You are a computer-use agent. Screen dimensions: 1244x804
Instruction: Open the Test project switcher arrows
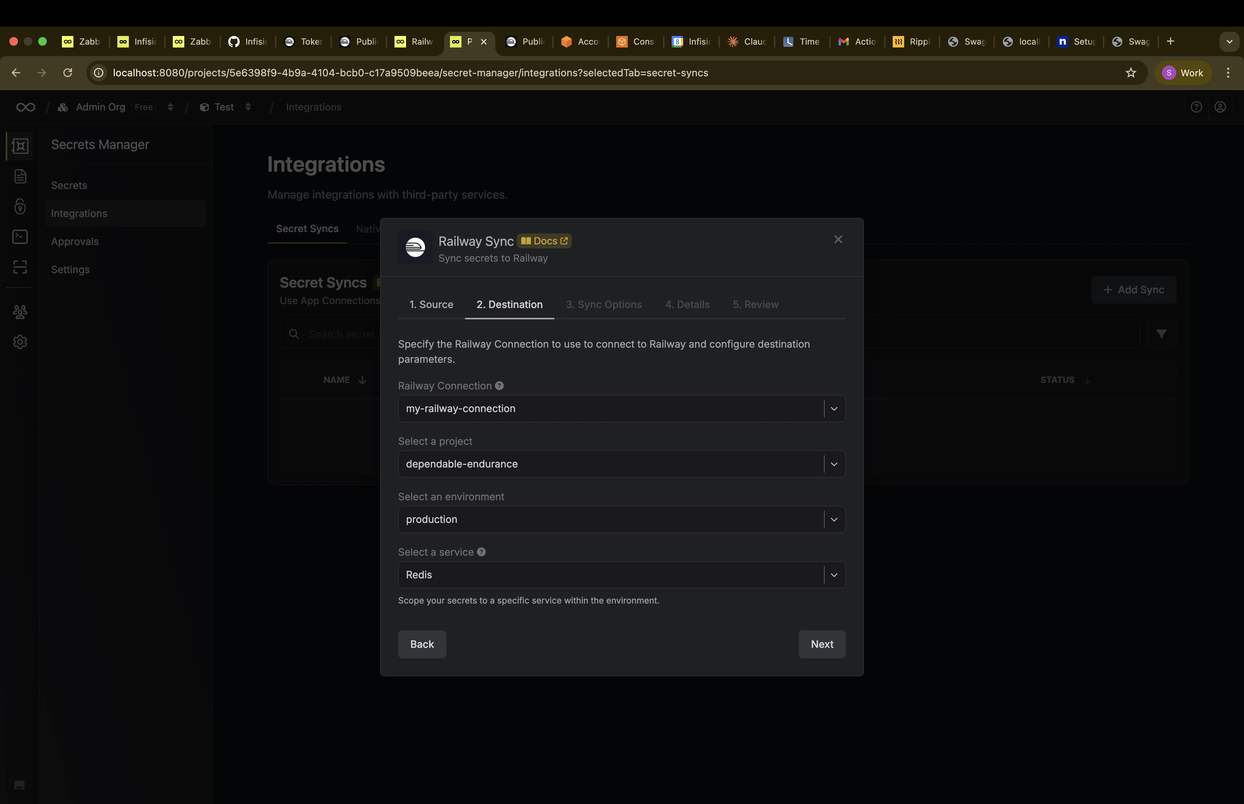[248, 107]
